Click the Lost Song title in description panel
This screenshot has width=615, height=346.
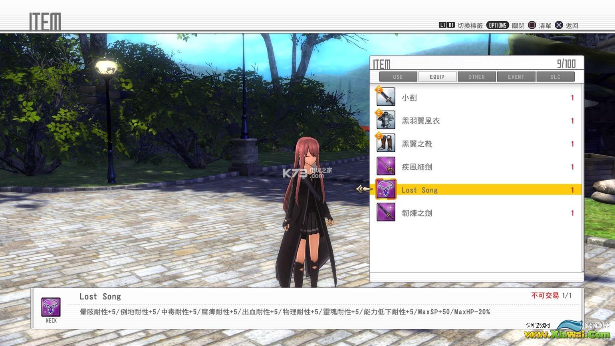[x=100, y=296]
